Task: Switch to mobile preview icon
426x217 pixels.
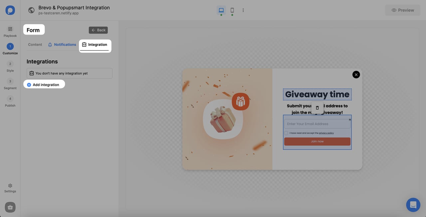Action: (232, 10)
